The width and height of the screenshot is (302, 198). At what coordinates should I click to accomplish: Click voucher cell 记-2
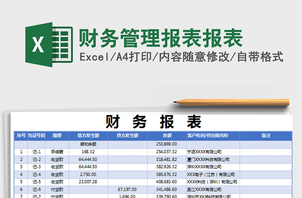point(37,159)
